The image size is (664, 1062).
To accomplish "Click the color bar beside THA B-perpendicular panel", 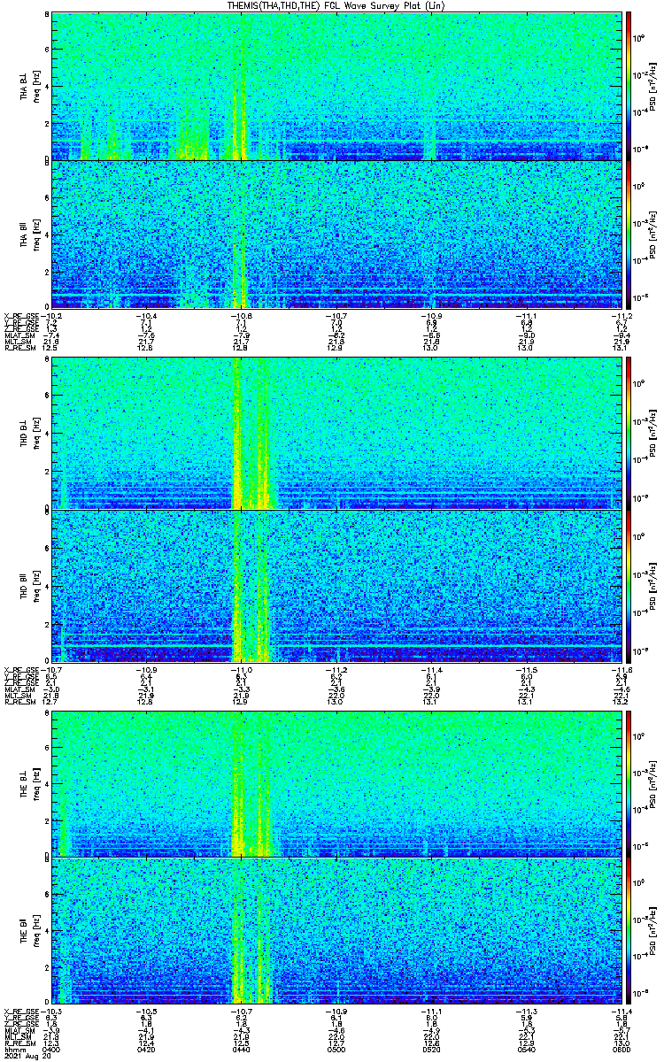I will [x=629, y=85].
